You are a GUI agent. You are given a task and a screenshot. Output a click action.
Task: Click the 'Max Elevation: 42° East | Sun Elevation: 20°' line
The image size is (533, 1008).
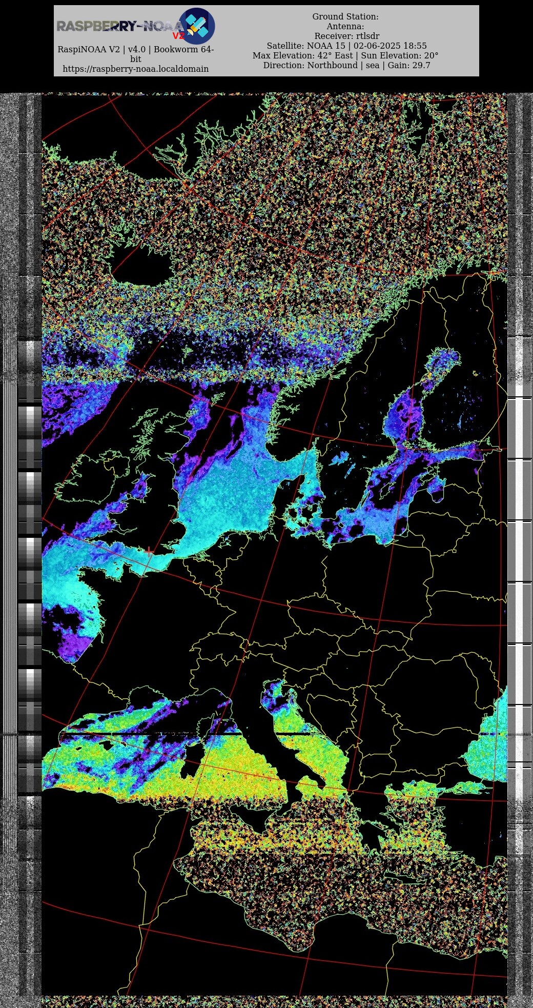tap(345, 56)
